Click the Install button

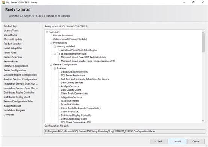pyautogui.click(x=178, y=141)
